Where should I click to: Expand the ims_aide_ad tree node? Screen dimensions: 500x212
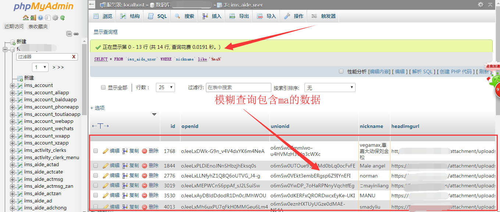tap(12, 201)
